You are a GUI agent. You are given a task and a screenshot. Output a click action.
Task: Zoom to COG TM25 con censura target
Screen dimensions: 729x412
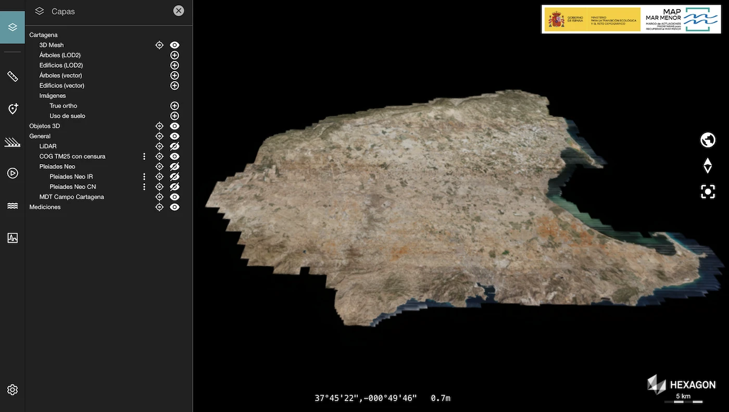(159, 156)
